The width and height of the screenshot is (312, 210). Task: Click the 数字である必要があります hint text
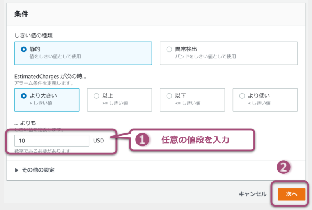tap(43, 151)
